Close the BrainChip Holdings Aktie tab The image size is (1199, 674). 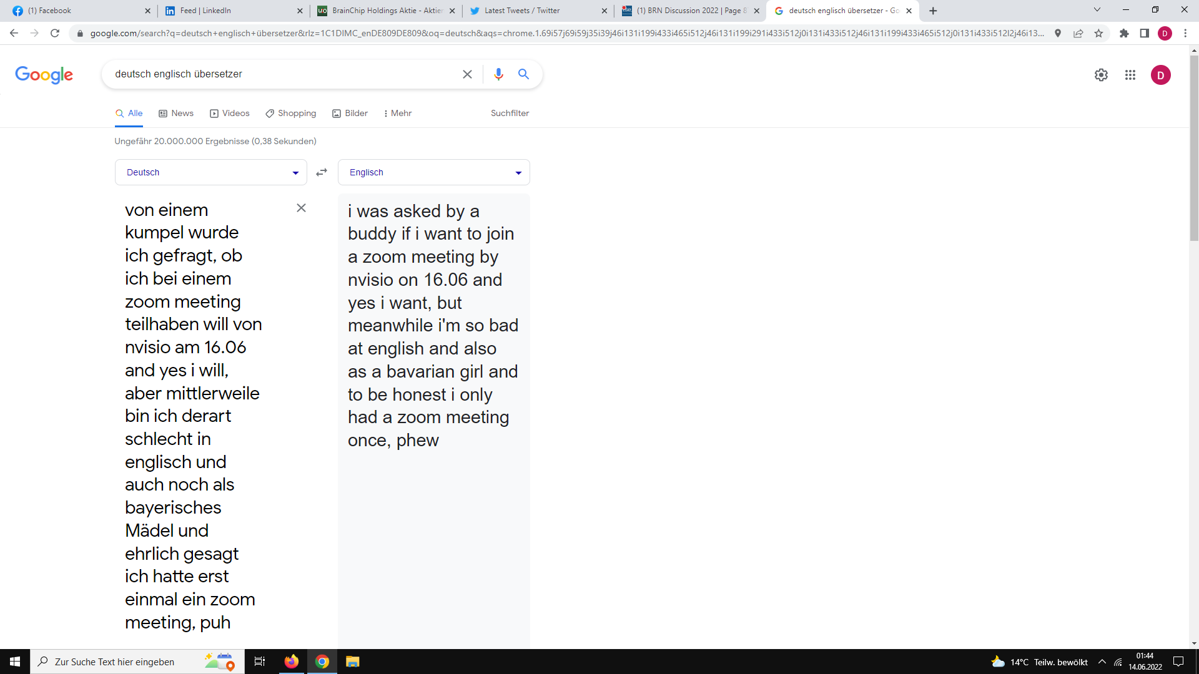click(x=452, y=11)
